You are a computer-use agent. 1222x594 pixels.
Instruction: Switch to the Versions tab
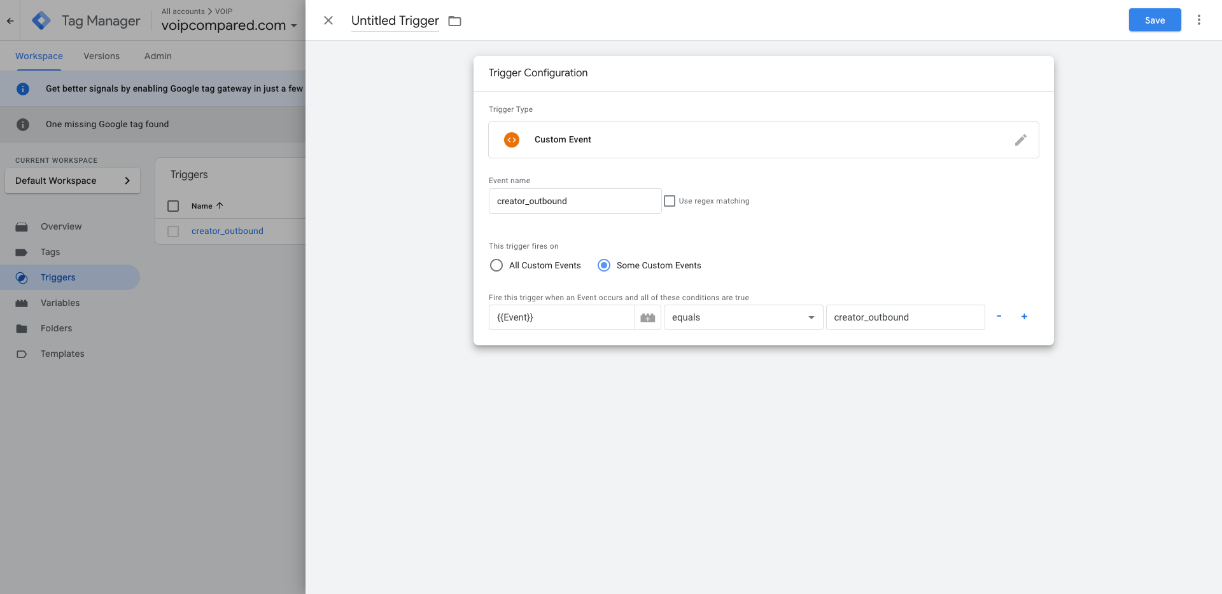coord(101,56)
